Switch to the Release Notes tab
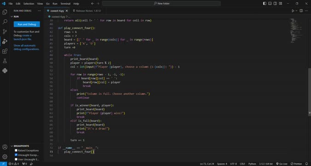This screenshot has height=166, width=311. pos(87,11)
